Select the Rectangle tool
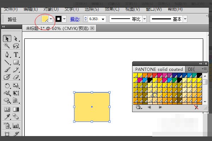The height and width of the screenshot is (141, 212). [16, 62]
